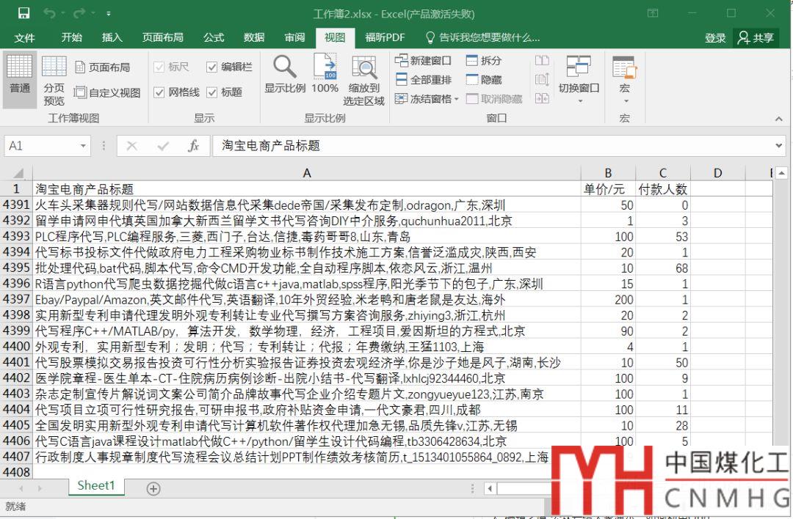Screen dimensions: 793x519
Task: Click vertical scrollbar up arrow
Action: coord(781,173)
